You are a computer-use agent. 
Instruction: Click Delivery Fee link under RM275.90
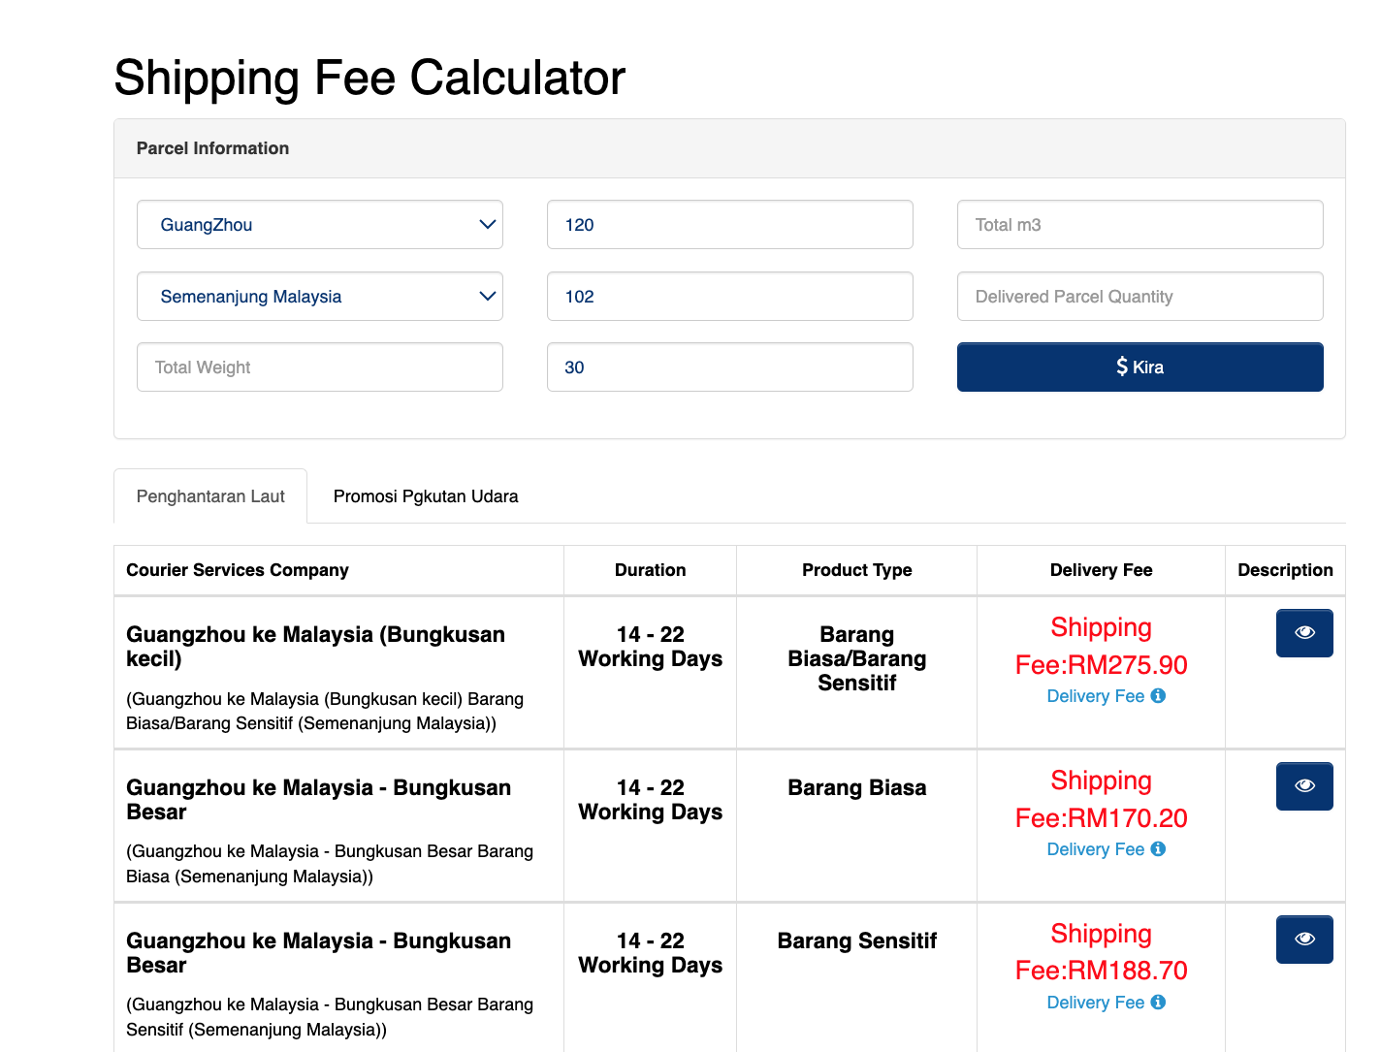tap(1095, 696)
